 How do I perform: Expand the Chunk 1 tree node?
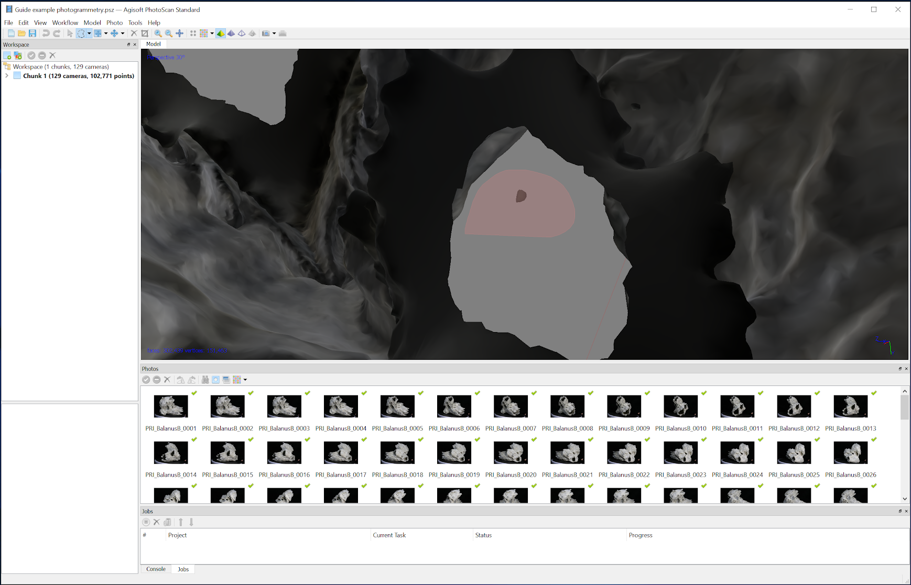tap(7, 76)
